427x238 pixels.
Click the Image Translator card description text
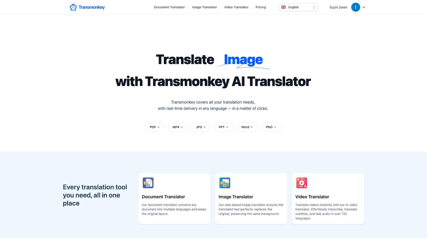click(251, 209)
